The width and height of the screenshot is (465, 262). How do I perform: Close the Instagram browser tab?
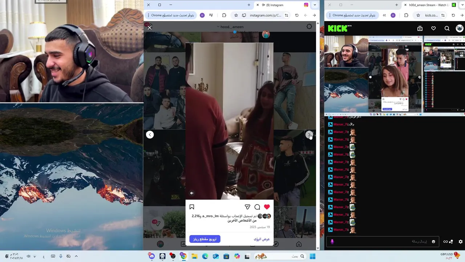click(x=258, y=5)
